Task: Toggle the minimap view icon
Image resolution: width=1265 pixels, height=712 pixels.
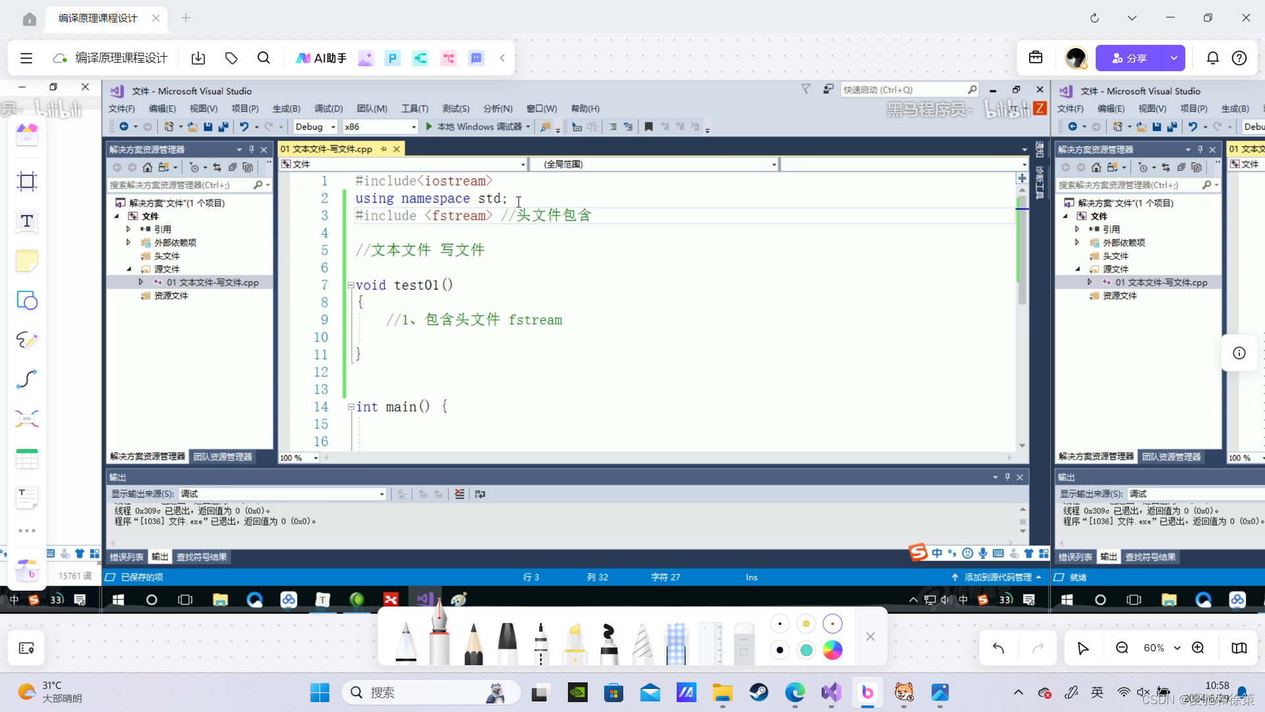Action: pos(1239,648)
